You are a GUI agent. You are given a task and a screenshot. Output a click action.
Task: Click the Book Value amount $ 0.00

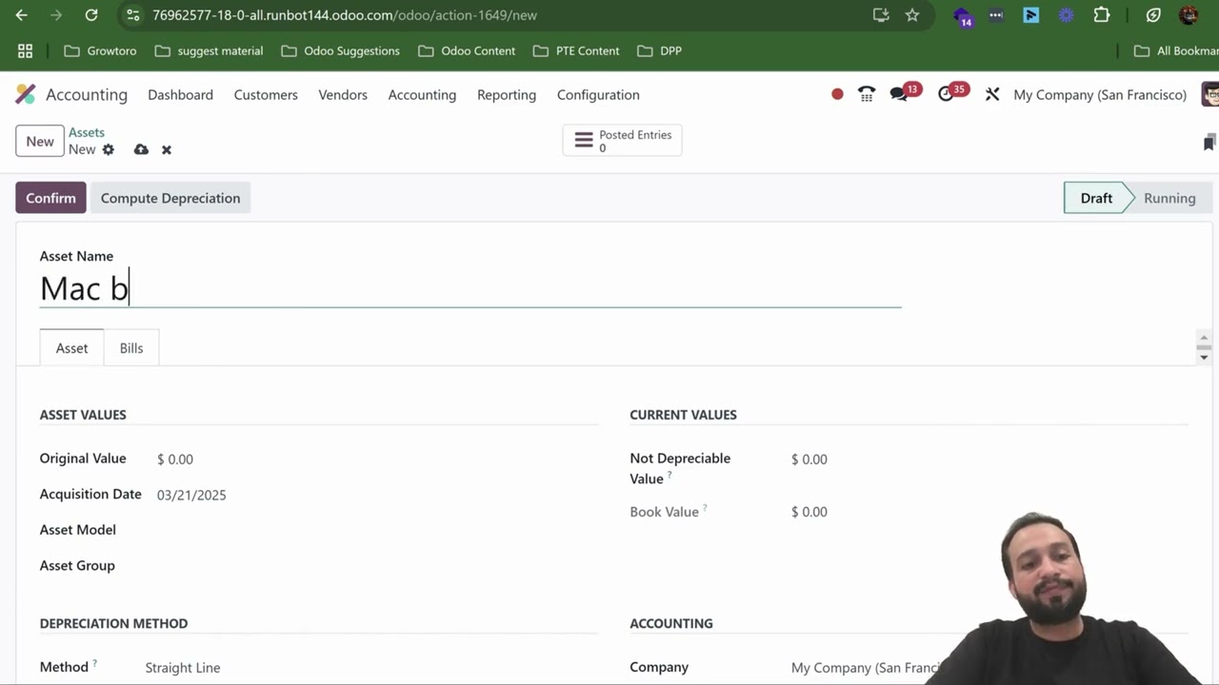[x=809, y=512]
